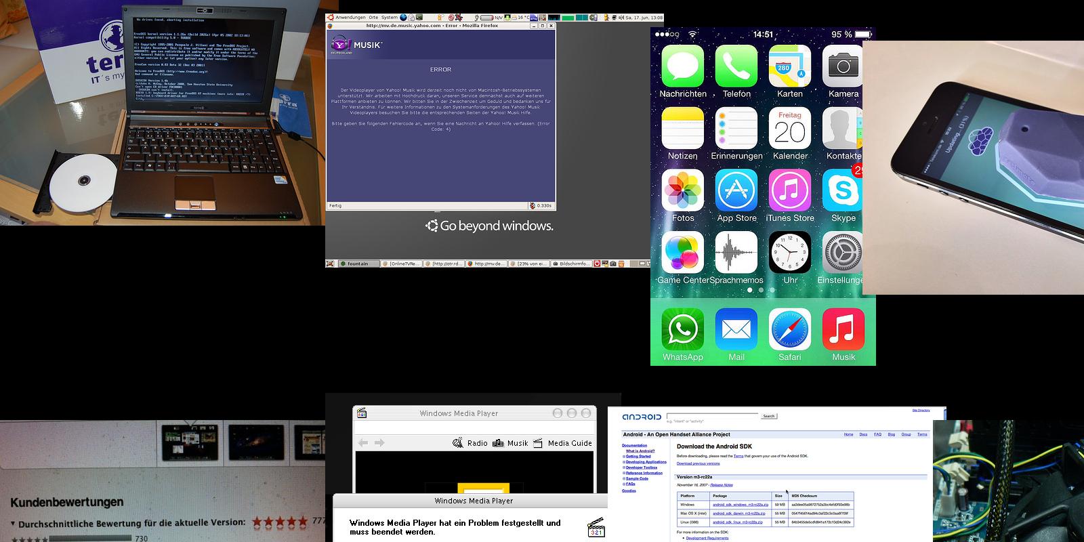Open the Anwendungen menu in the Ubuntu panel
This screenshot has width=1084, height=542.
point(350,18)
